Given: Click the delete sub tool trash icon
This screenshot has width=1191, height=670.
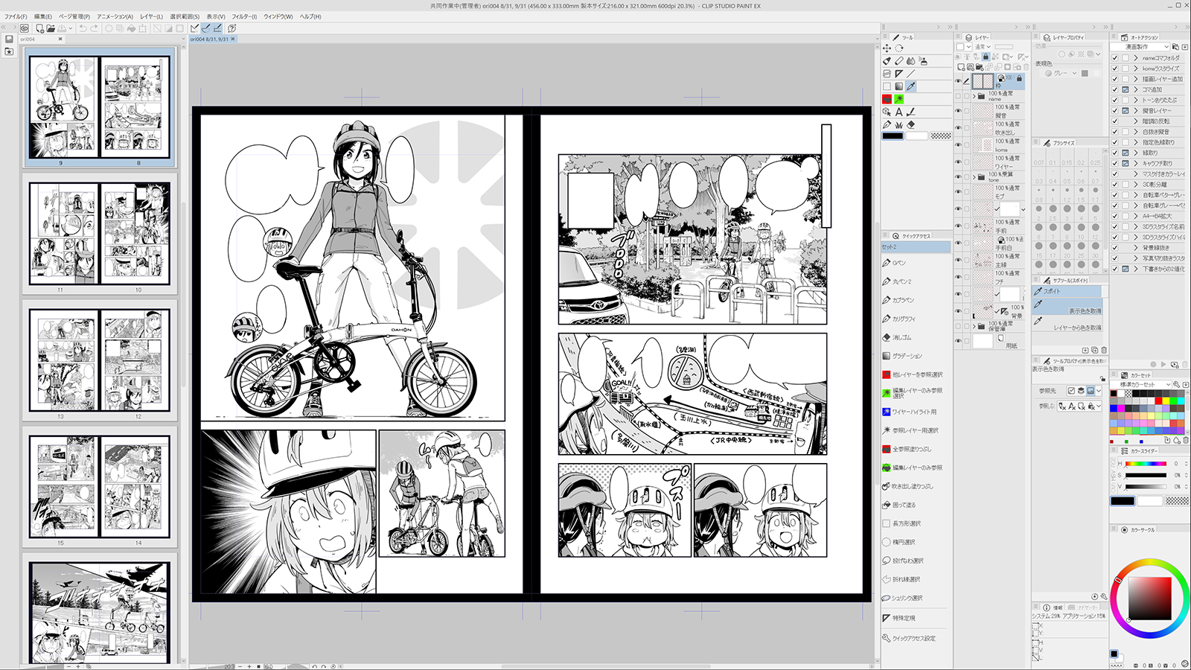Looking at the screenshot, I should [1104, 350].
